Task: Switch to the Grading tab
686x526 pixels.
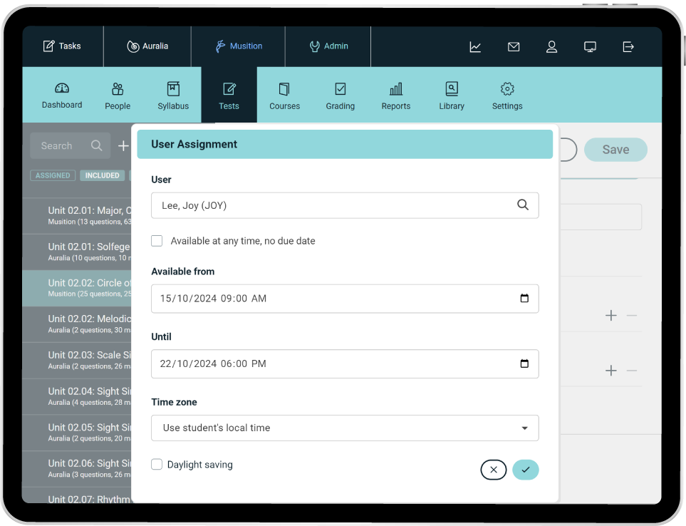Action: 341,96
